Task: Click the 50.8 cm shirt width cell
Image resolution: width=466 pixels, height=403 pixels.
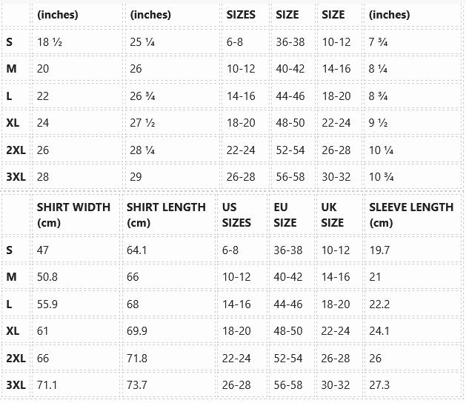Action: 47,277
